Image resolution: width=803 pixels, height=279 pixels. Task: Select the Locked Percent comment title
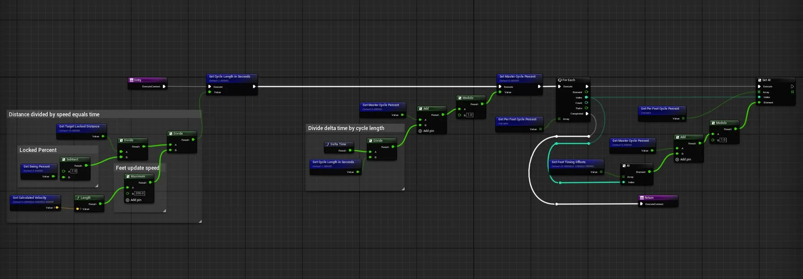pos(38,150)
